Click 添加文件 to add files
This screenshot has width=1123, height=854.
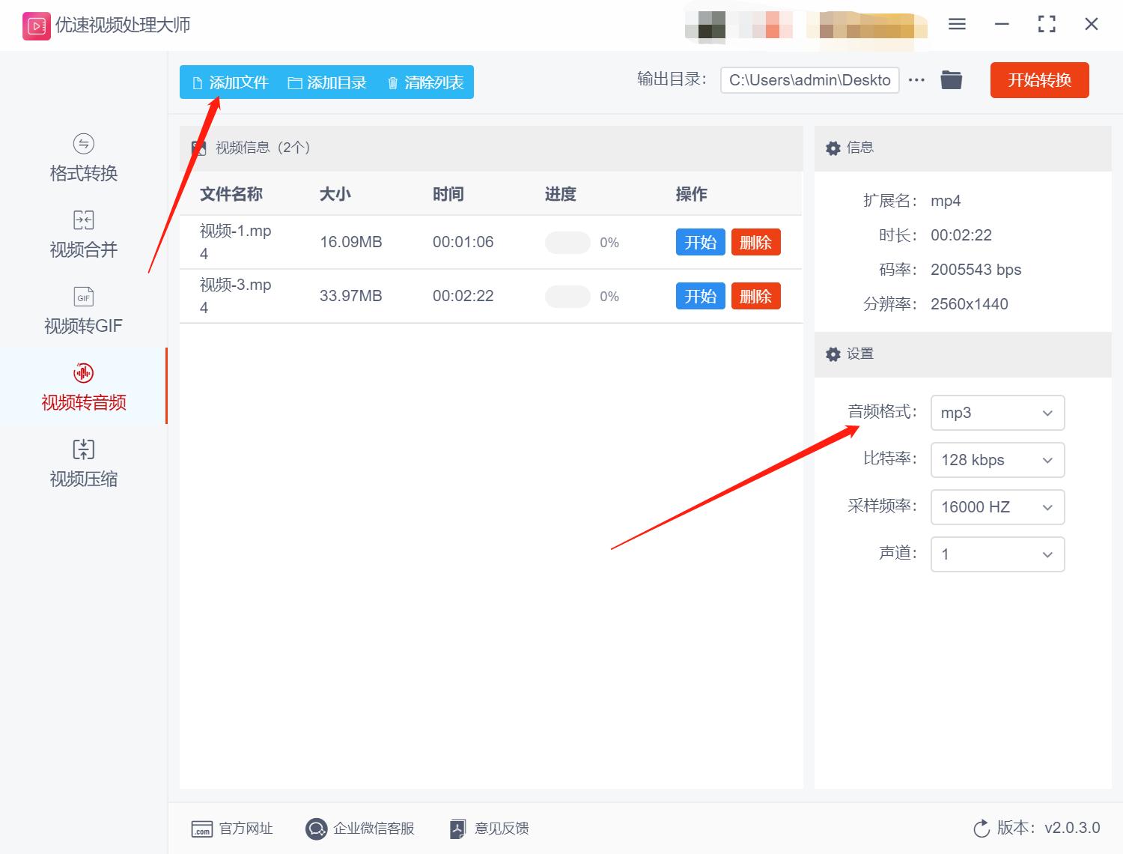[232, 82]
